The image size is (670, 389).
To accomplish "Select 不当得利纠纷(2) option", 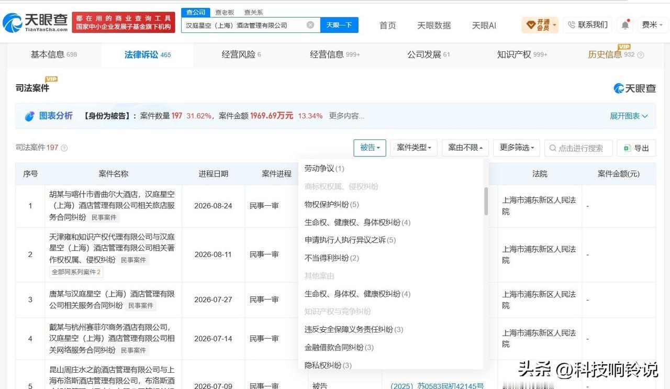I will (332, 258).
